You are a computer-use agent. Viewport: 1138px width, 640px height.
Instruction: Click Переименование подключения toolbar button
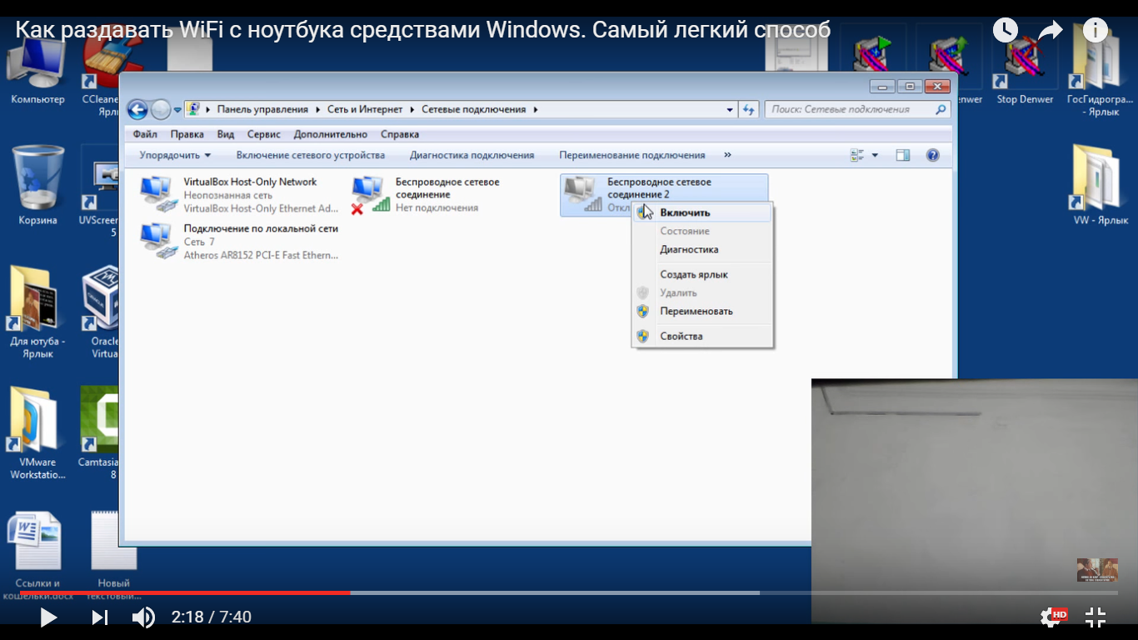click(632, 155)
